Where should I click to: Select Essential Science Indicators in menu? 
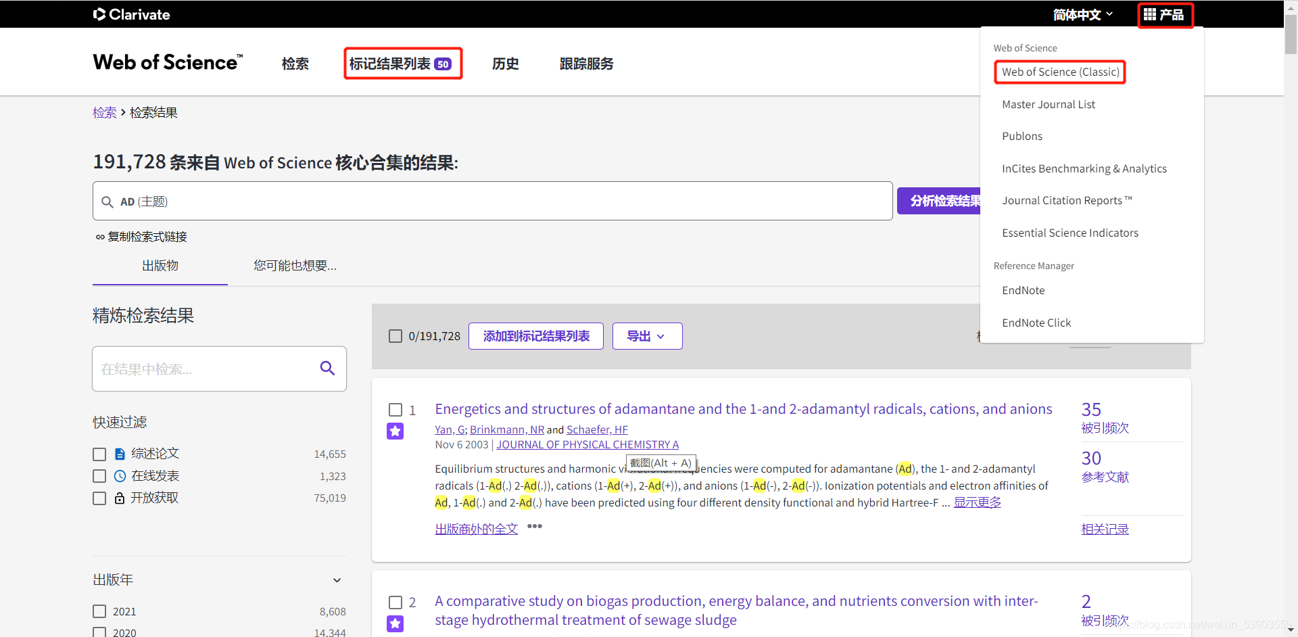(1070, 233)
